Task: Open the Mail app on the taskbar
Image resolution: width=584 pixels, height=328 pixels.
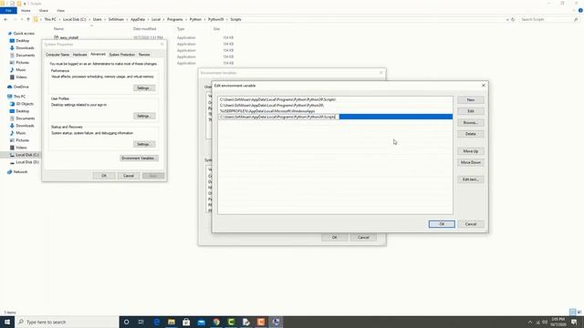Action: click(x=201, y=322)
